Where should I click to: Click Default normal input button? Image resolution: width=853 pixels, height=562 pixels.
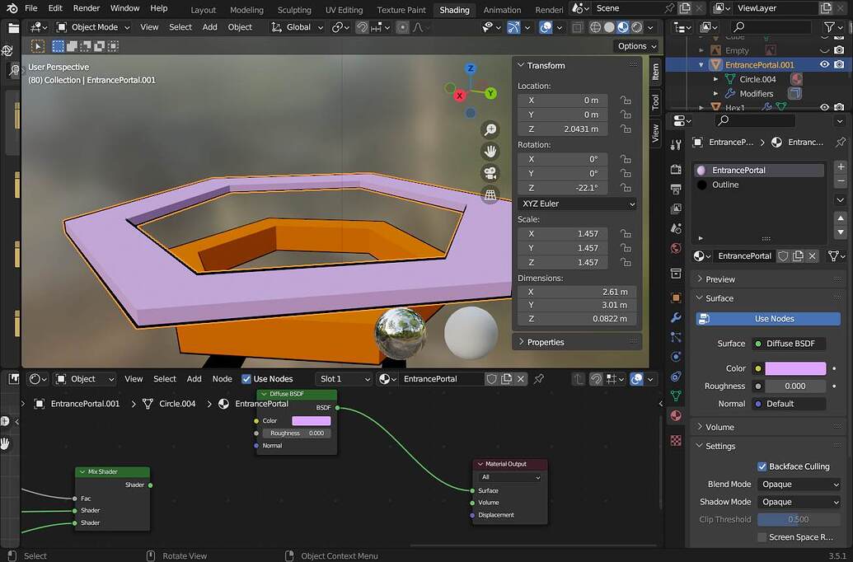pos(788,404)
